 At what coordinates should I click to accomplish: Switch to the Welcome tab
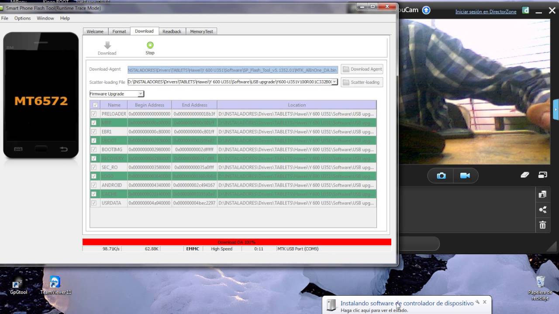(95, 31)
